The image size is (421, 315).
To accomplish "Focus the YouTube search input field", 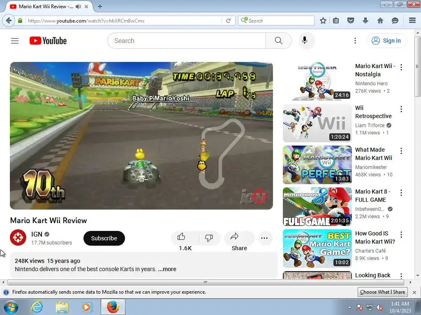I will click(x=187, y=41).
